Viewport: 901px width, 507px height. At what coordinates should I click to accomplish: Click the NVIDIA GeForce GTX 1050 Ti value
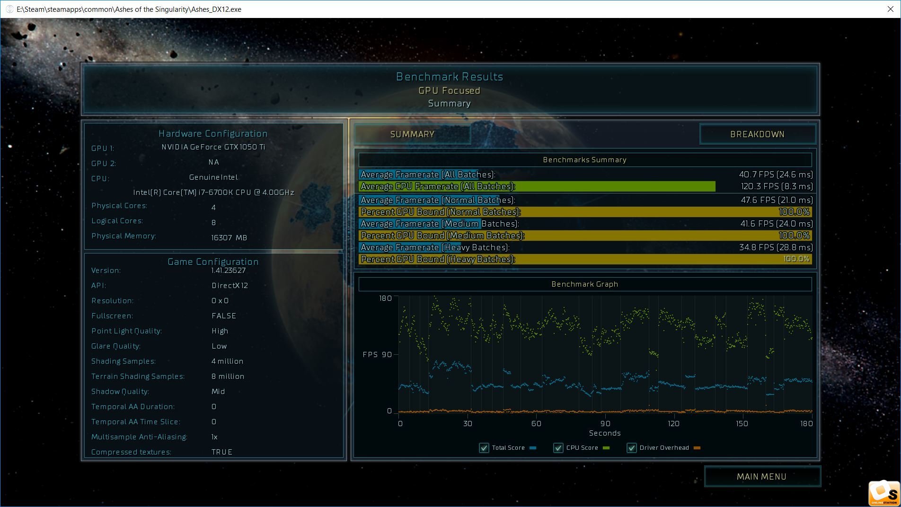click(213, 147)
